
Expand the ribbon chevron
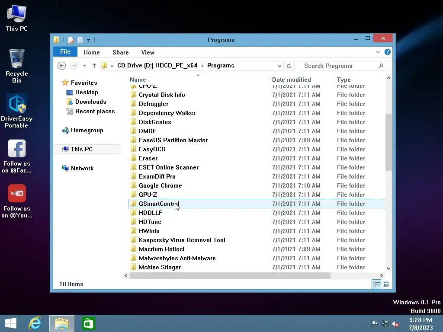378,52
